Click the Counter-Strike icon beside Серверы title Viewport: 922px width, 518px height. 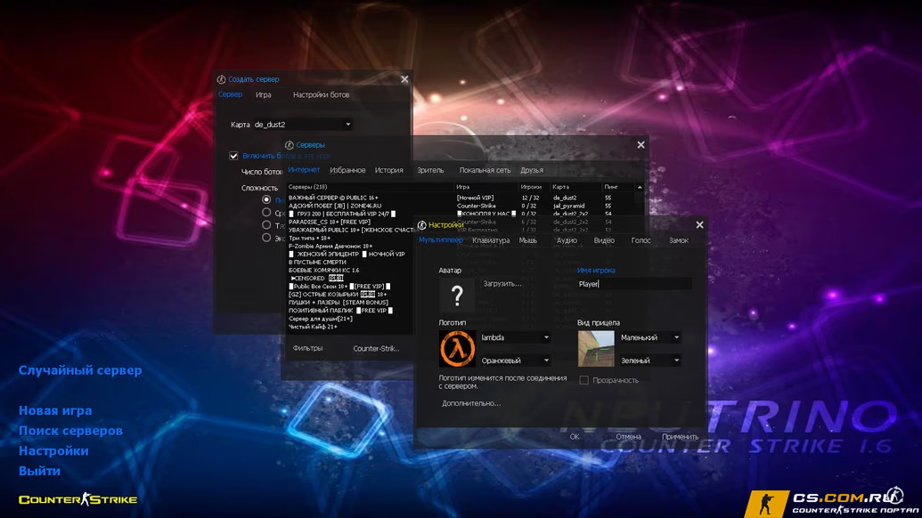pyautogui.click(x=290, y=145)
